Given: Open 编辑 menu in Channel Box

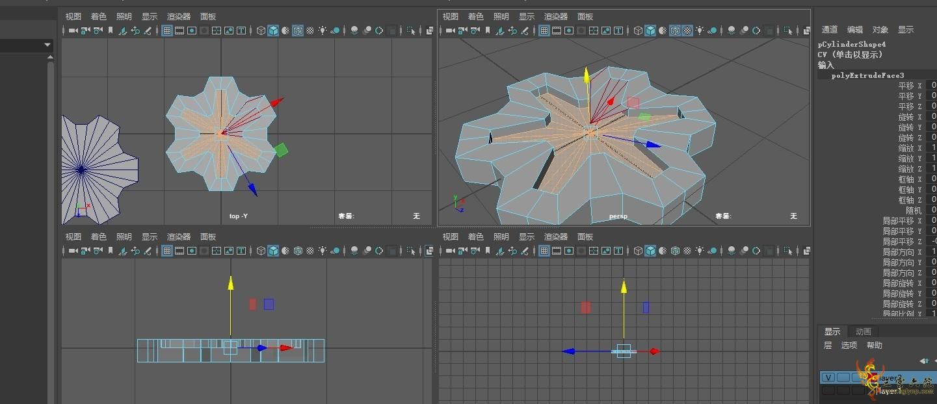Looking at the screenshot, I should tap(855, 30).
